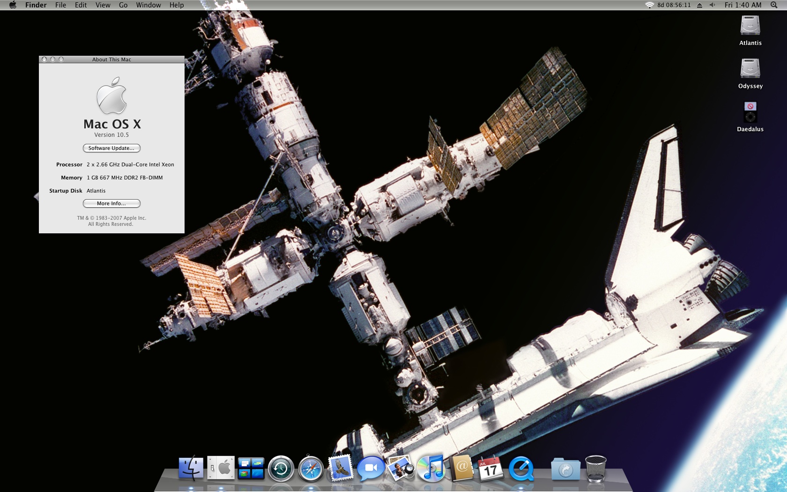Open Mail from the Dock
The width and height of the screenshot is (787, 492).
pyautogui.click(x=341, y=468)
